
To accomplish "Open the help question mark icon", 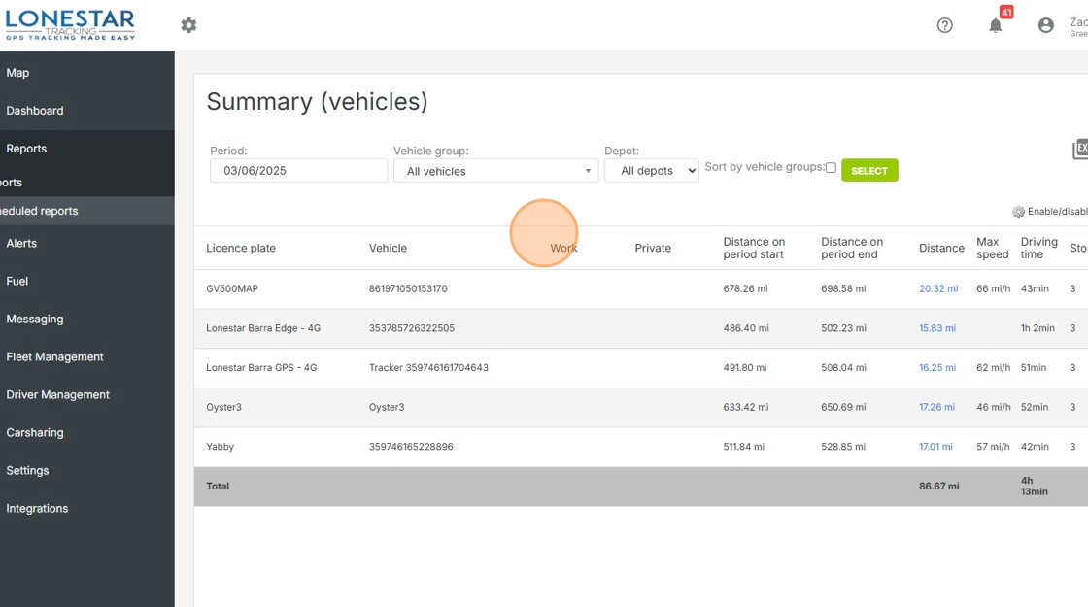I will pos(944,25).
